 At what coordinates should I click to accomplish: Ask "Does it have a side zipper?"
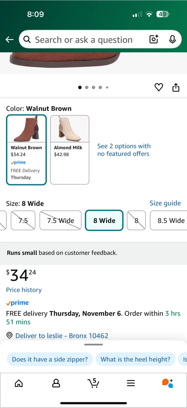click(x=50, y=359)
